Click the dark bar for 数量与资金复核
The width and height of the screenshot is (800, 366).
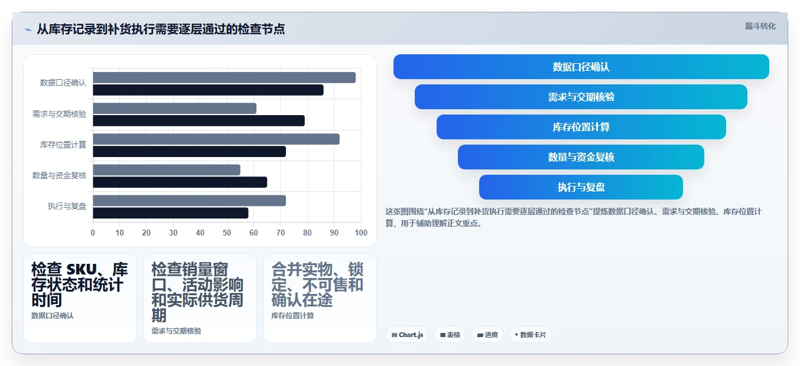point(180,182)
